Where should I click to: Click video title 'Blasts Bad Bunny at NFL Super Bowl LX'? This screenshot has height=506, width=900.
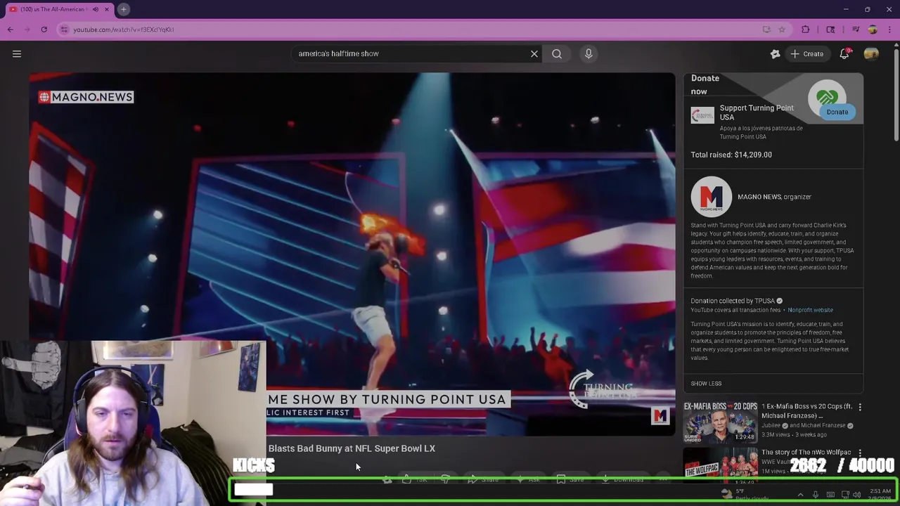[x=352, y=448]
